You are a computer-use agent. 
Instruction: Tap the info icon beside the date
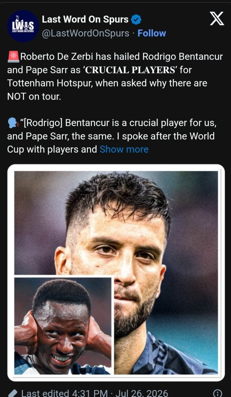217,393
